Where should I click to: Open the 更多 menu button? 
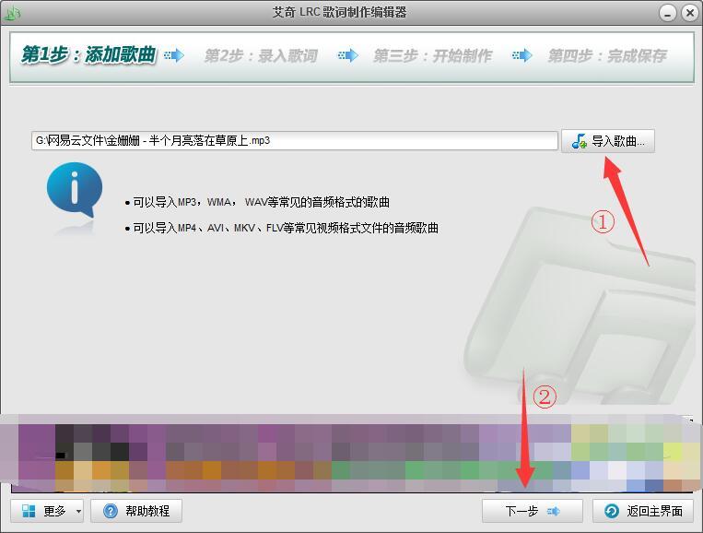coord(44,511)
